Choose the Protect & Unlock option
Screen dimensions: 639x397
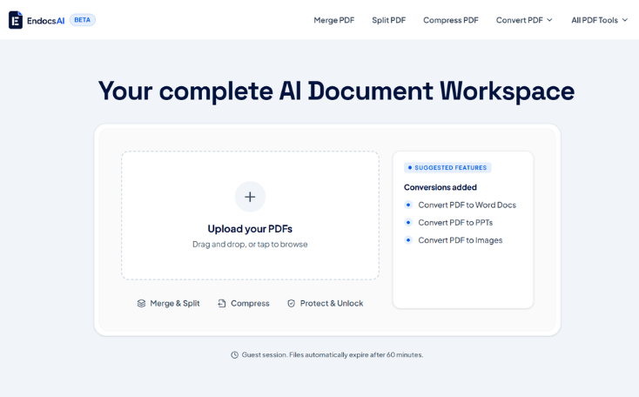click(326, 303)
